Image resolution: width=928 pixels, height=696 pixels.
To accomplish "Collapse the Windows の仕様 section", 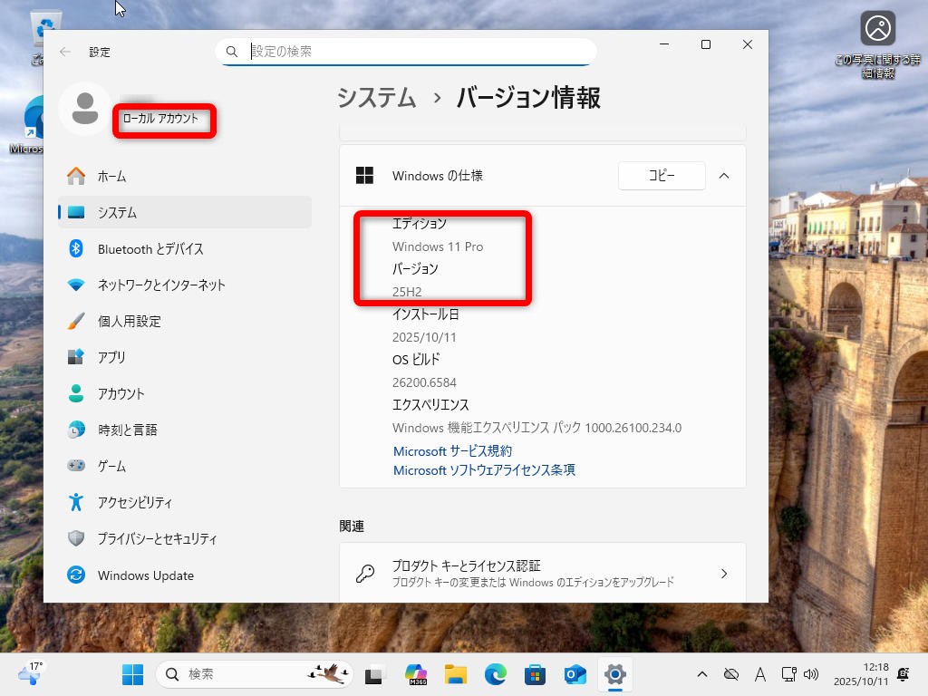I will [724, 176].
